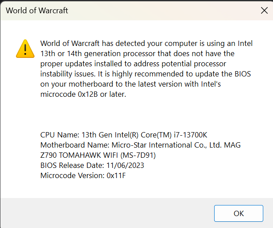The width and height of the screenshot is (273, 228).
Task: Select the CPU Name line
Action: pos(123,135)
